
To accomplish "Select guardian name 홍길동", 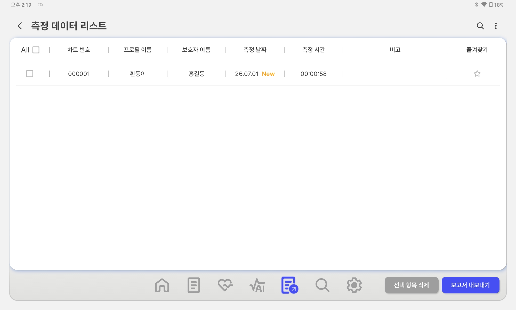I will click(x=197, y=74).
